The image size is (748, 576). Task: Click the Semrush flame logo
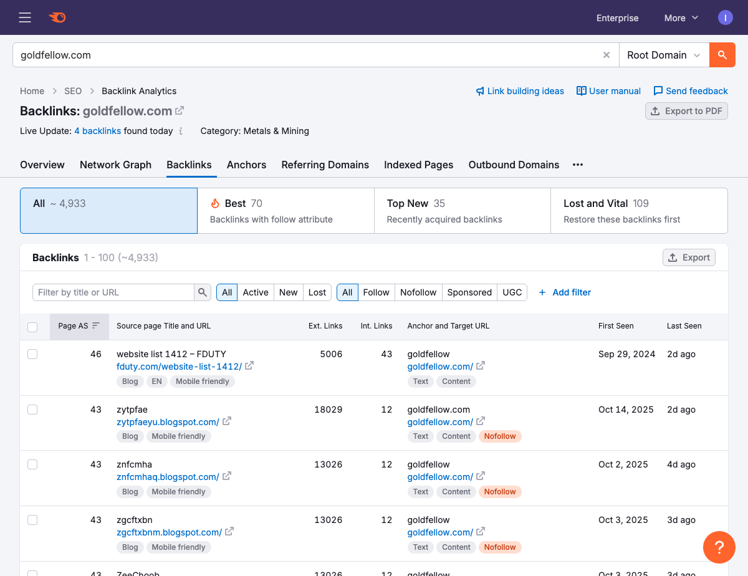(57, 17)
